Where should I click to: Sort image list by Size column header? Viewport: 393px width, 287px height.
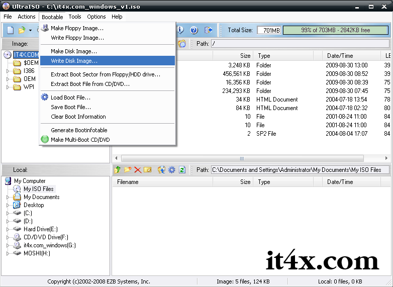click(233, 56)
